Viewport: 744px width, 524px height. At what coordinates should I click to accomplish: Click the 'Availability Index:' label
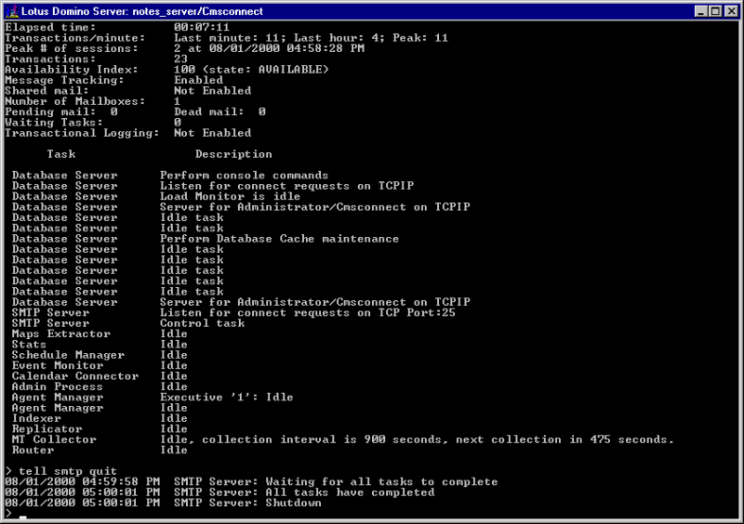72,70
